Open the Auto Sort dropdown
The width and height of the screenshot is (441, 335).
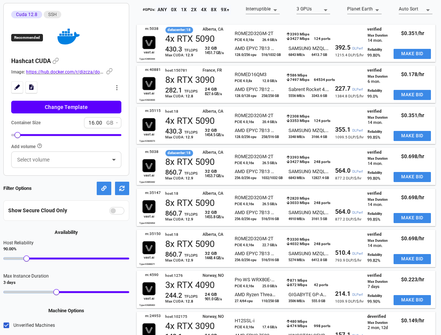pyautogui.click(x=415, y=9)
